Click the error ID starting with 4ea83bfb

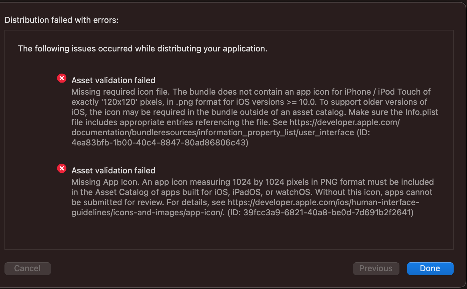[159, 143]
